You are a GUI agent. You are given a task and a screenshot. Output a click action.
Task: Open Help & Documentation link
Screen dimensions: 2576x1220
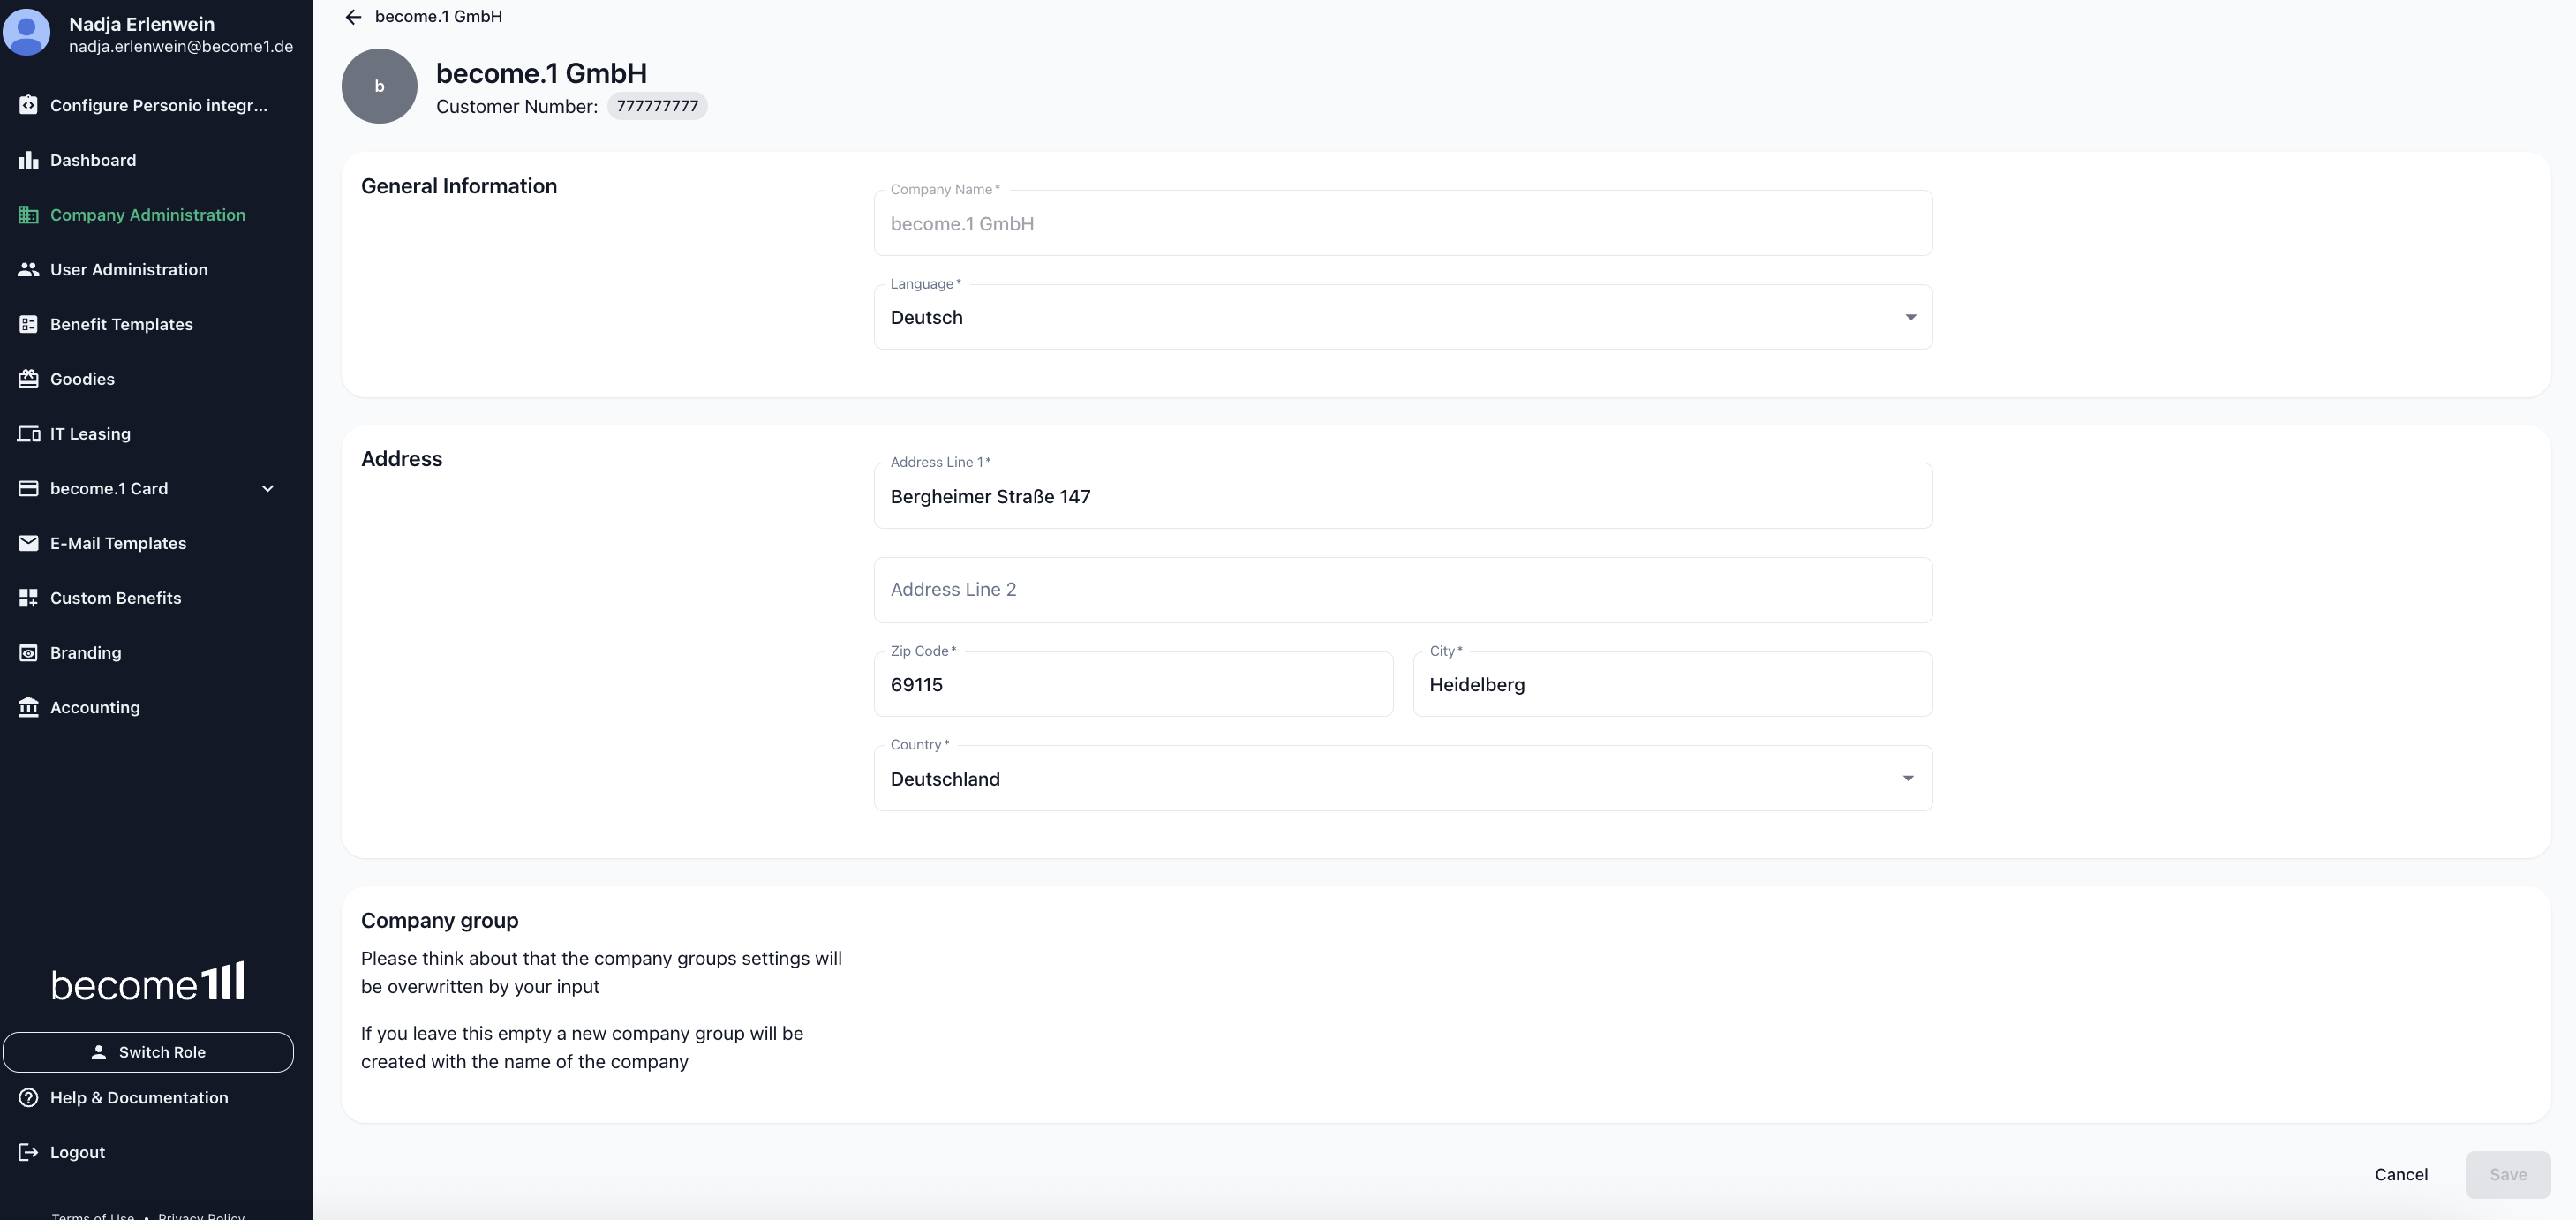point(139,1098)
